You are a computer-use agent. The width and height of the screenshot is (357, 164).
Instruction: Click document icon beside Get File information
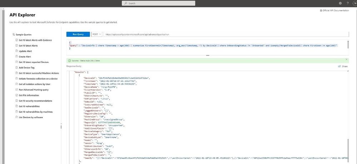click(x=17, y=95)
